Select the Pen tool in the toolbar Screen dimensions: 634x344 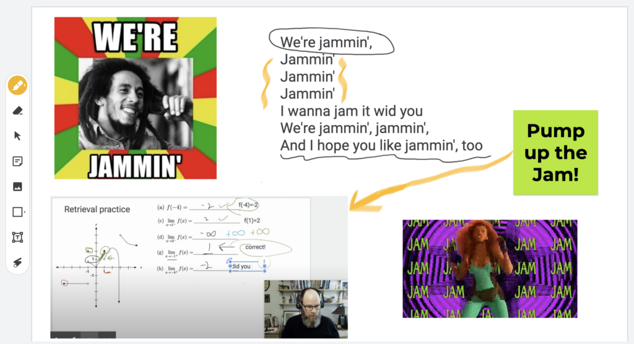click(17, 86)
